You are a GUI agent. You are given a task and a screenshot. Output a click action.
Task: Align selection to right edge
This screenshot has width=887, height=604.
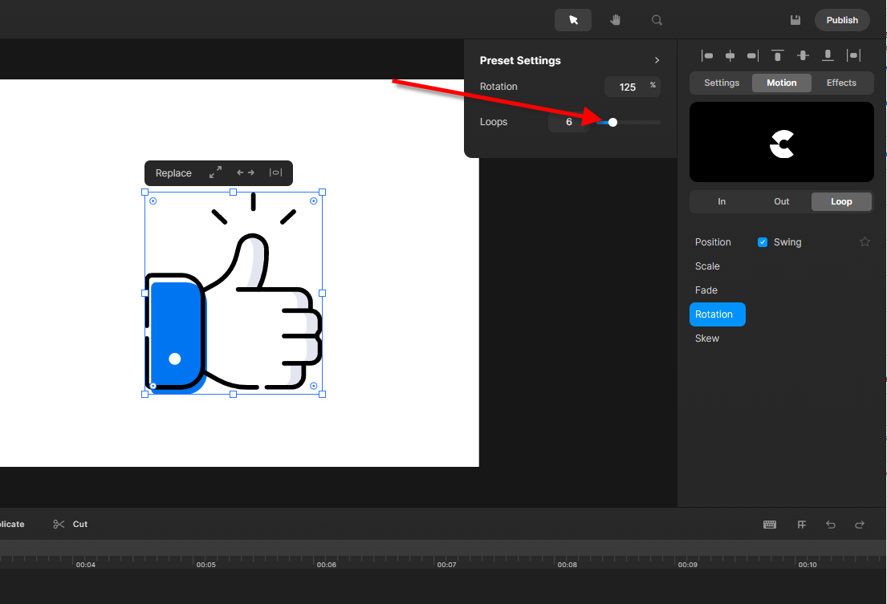tap(753, 55)
